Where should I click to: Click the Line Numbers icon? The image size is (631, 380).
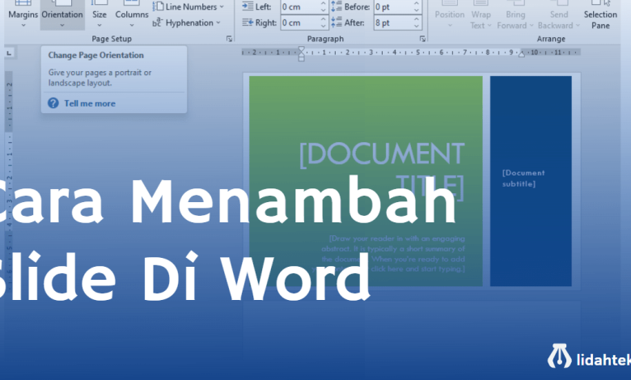pyautogui.click(x=158, y=6)
